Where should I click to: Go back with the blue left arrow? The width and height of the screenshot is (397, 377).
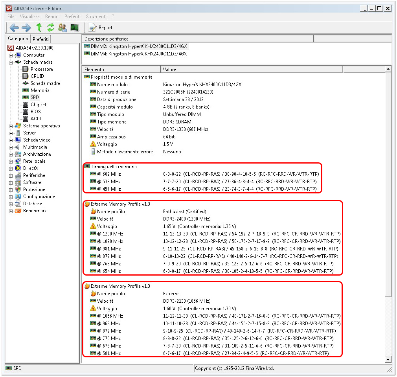pos(14,28)
